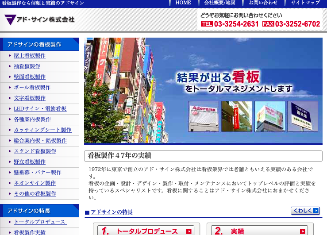This screenshot has width=327, height=235.
Task: Open 各種案内板製作 link
Action: pyautogui.click(x=32, y=119)
